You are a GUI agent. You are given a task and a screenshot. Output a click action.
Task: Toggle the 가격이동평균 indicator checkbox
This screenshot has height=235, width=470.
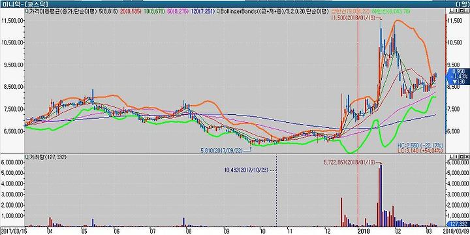point(27,11)
